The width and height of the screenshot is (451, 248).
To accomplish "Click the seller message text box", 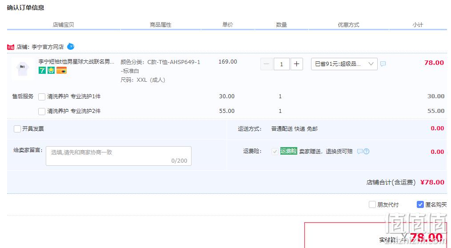I will click(x=119, y=156).
